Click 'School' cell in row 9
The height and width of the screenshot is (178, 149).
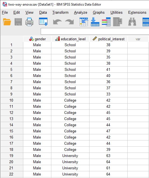tap(70, 94)
